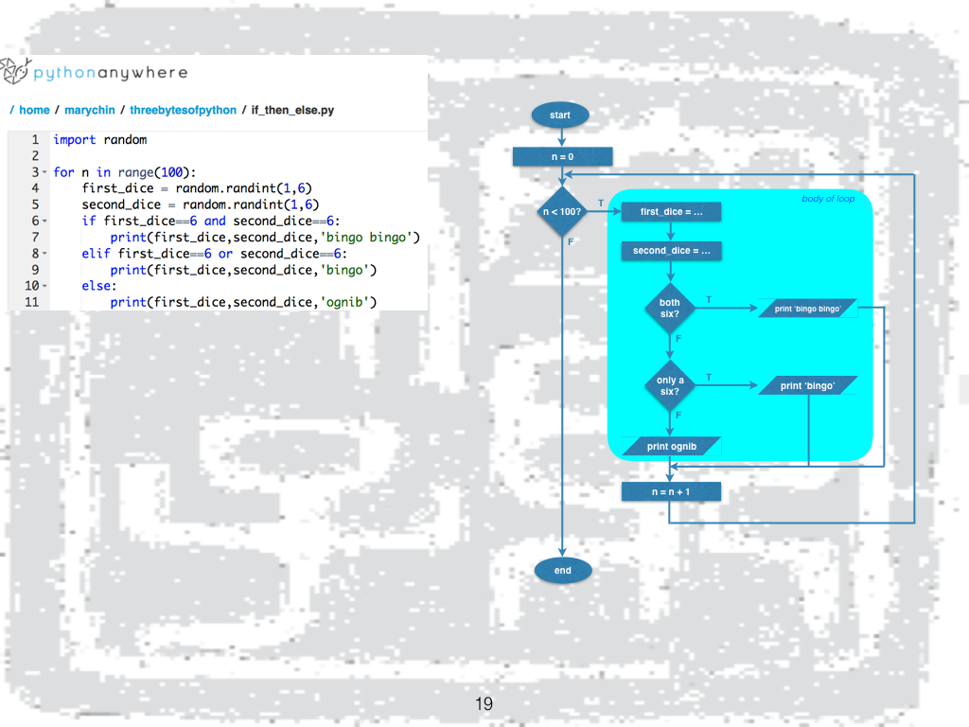
Task: Click the start oval in flowchart
Action: click(560, 115)
